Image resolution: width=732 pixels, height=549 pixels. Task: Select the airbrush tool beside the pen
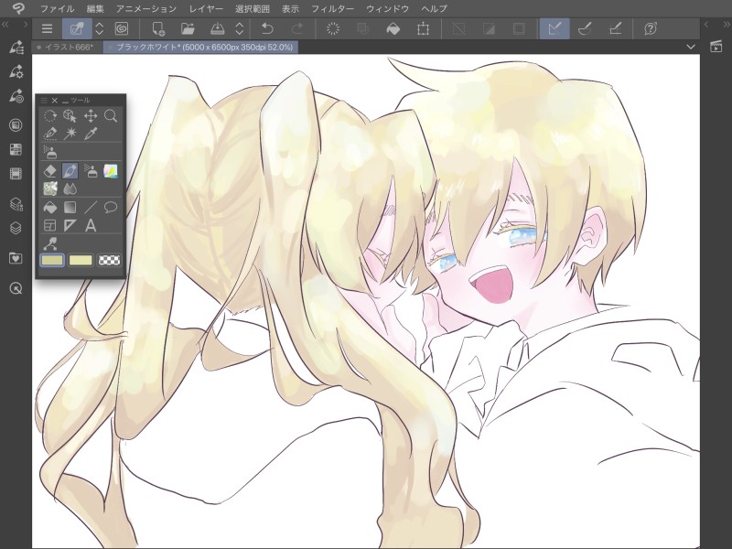[91, 171]
